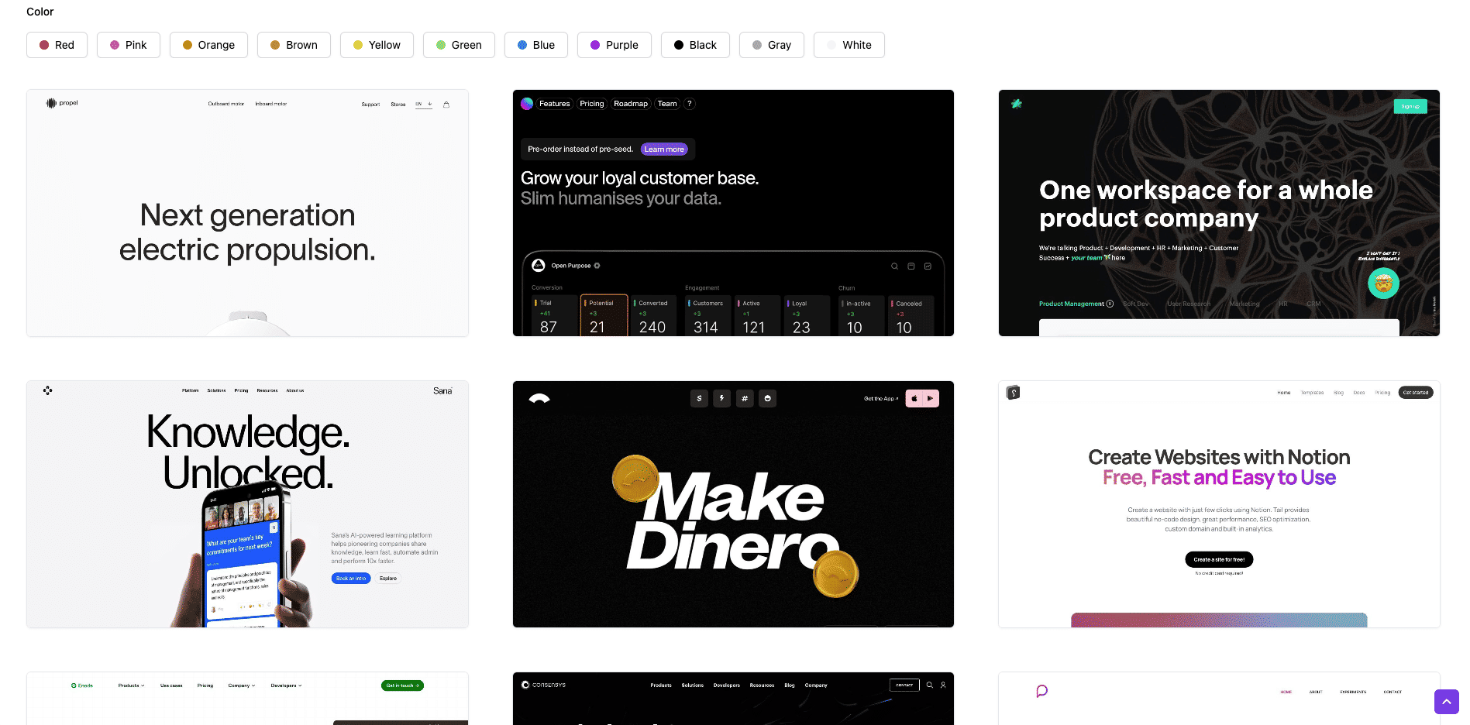Click the Create a site for free button
The height and width of the screenshot is (725, 1470).
pyautogui.click(x=1219, y=559)
